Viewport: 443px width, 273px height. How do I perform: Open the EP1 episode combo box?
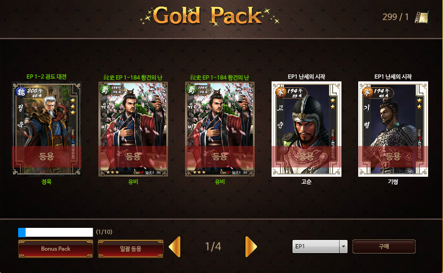[320, 246]
